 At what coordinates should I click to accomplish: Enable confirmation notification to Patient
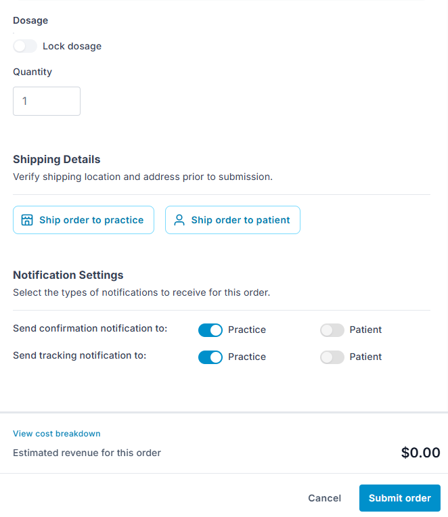pos(332,330)
